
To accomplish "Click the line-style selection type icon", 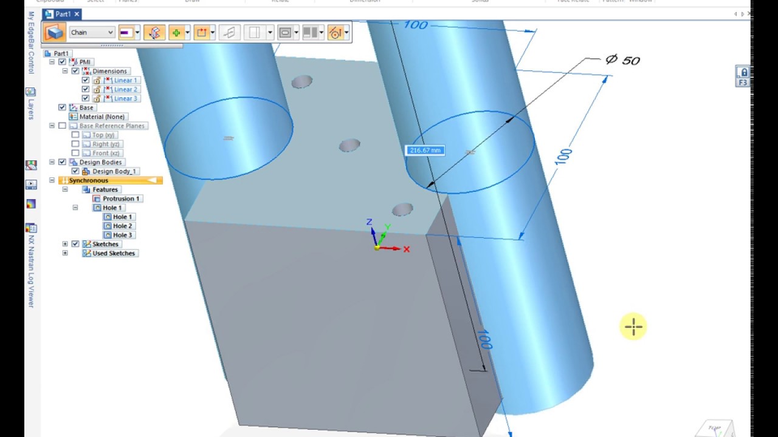I will pyautogui.click(x=126, y=32).
